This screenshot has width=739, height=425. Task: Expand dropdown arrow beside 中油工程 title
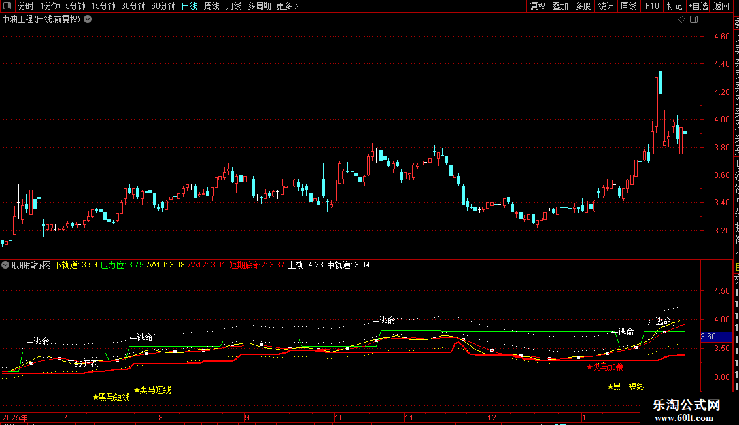[88, 20]
